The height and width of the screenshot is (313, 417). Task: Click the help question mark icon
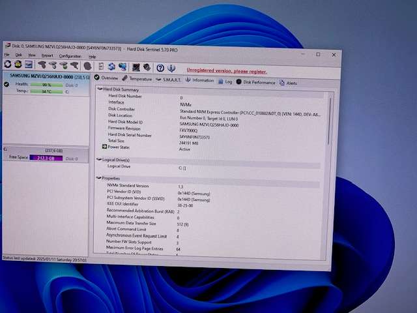pyautogui.click(x=160, y=67)
